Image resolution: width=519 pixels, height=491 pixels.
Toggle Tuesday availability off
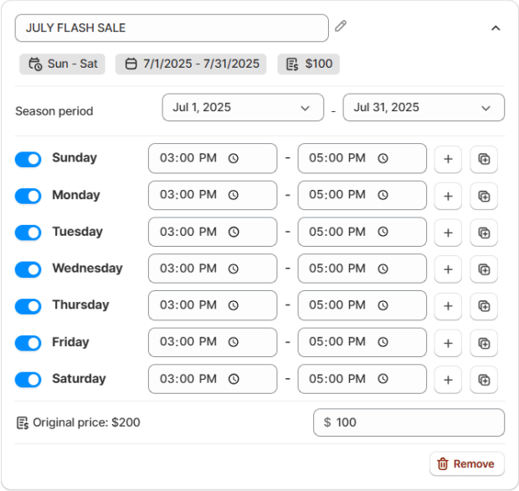click(x=28, y=233)
